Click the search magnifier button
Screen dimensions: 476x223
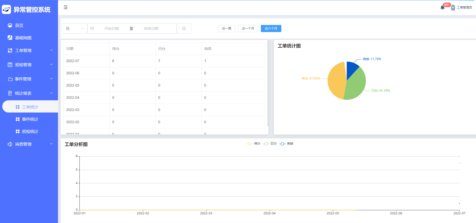pos(184,29)
